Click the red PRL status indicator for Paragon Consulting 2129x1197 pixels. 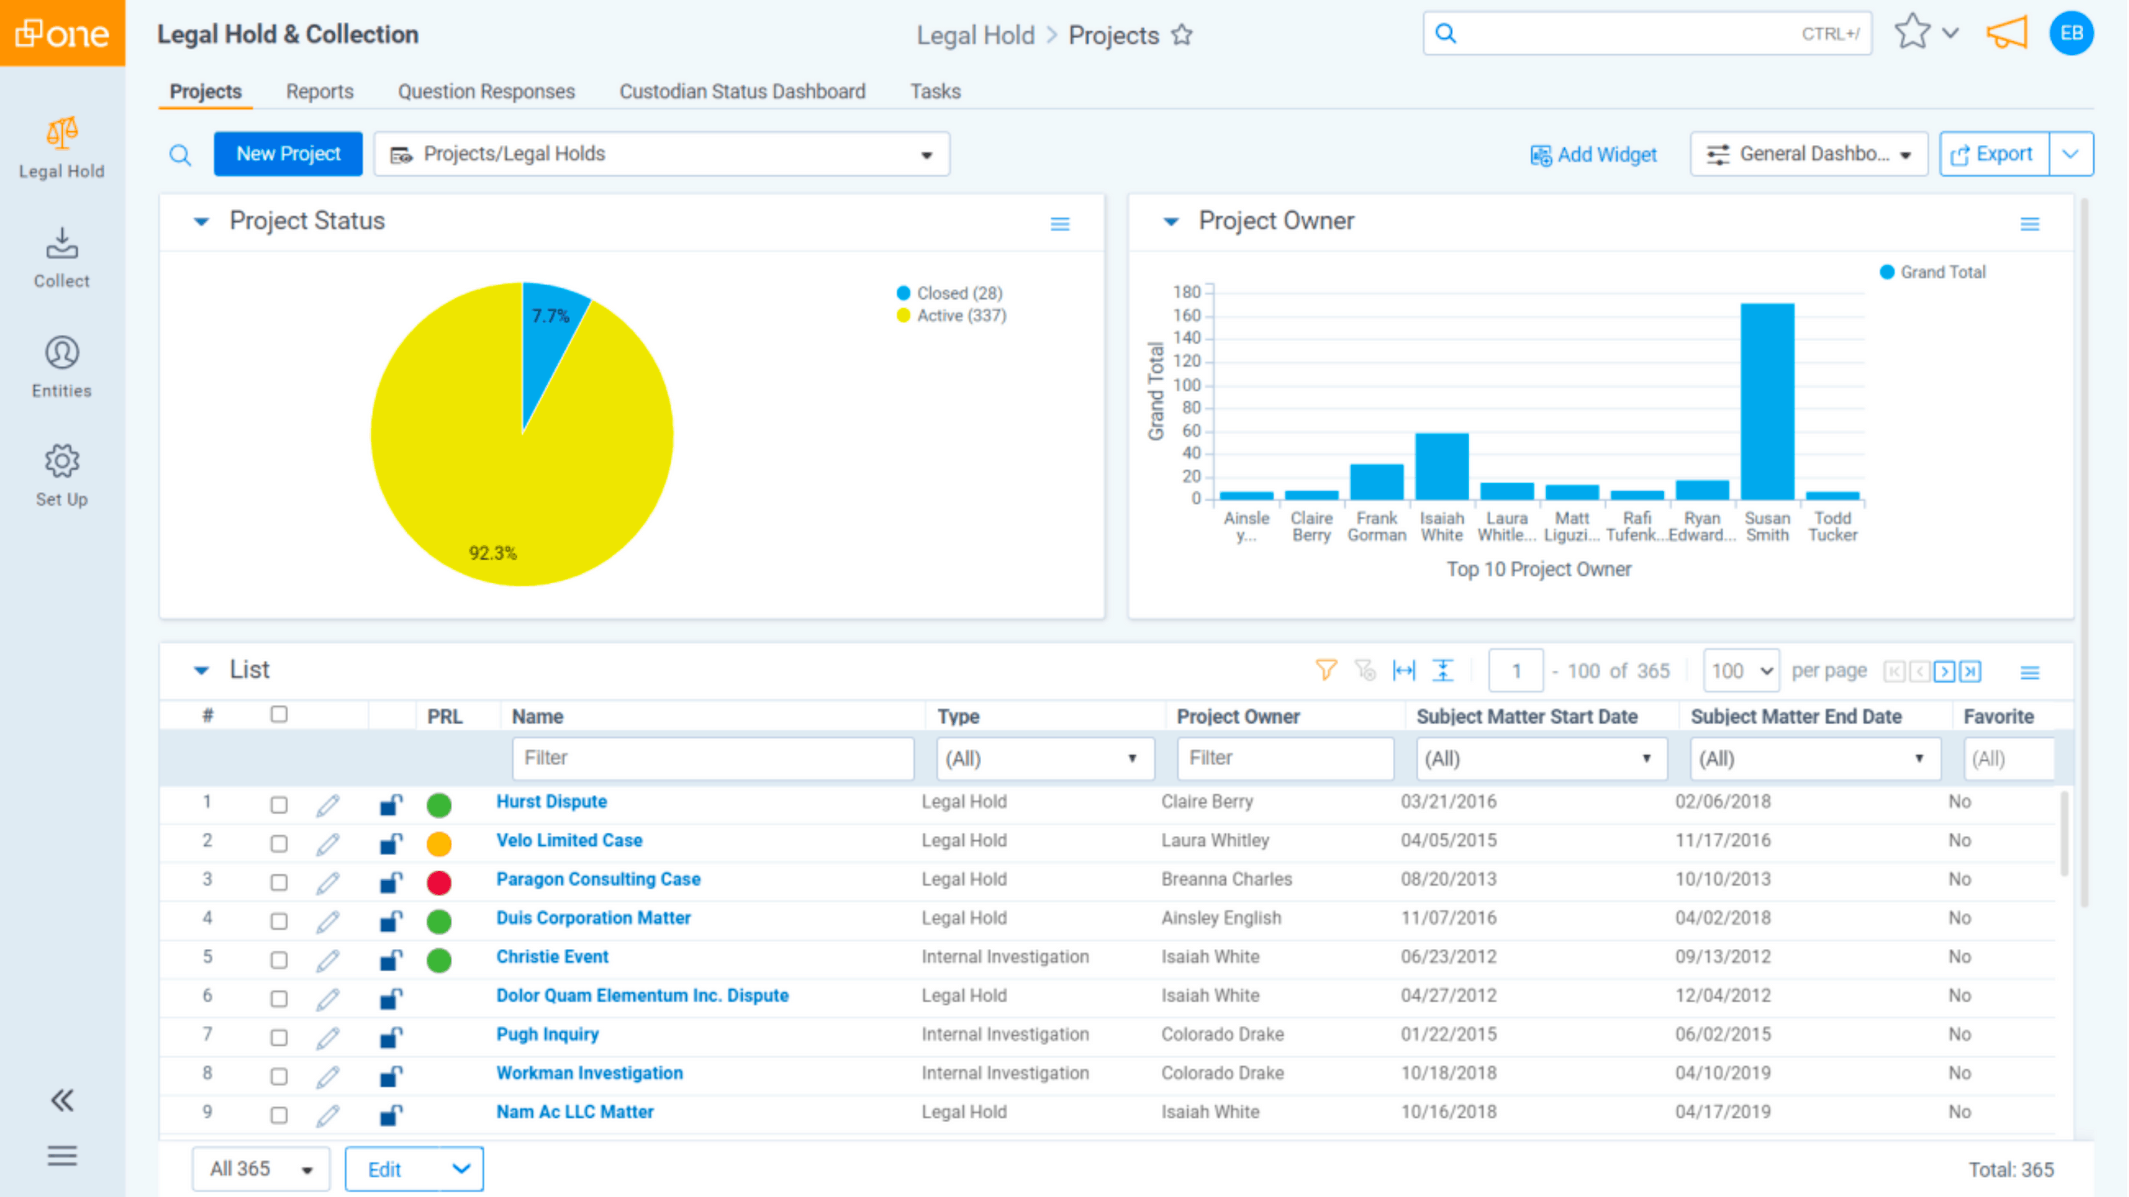[439, 882]
